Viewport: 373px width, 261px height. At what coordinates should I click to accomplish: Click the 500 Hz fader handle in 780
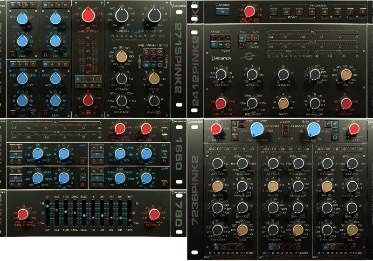click(84, 215)
